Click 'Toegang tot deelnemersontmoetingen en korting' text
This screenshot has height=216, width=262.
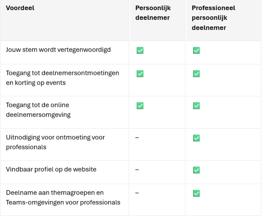[x=63, y=78]
